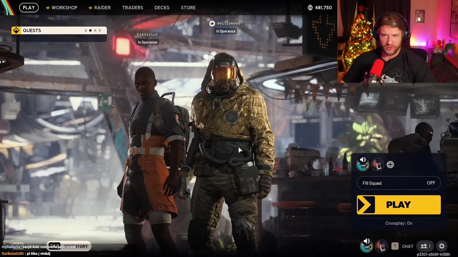Click the myliukazla chat message
Image resolution: width=458 pixels, height=257 pixels.
39,247
